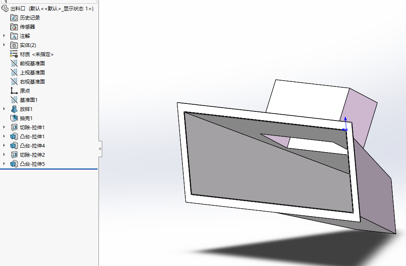Click the 切除-拉伸2 cut feature icon
Viewport: 406px width, 266px height.
[14, 155]
